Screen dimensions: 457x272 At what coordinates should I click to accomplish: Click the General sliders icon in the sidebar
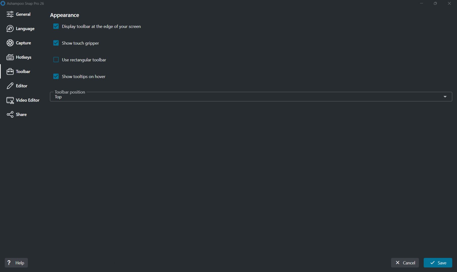pyautogui.click(x=10, y=14)
